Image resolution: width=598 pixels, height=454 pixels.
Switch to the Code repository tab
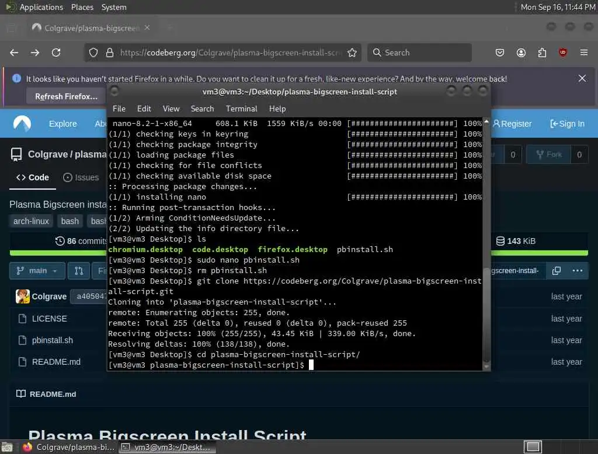click(33, 177)
